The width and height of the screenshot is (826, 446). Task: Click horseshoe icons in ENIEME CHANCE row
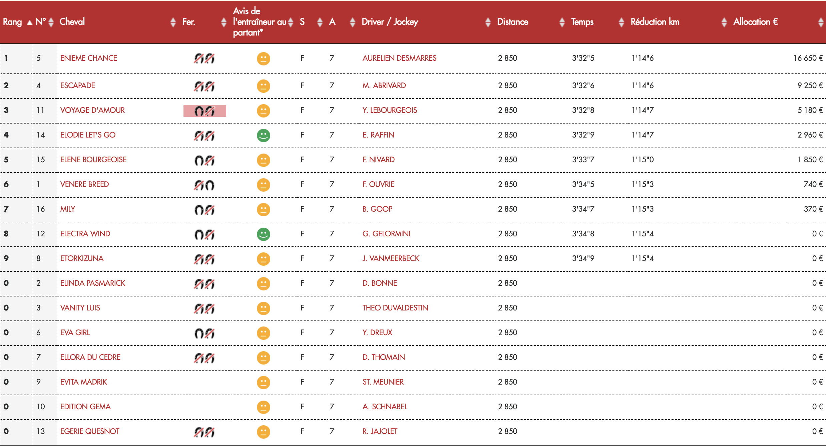[204, 58]
